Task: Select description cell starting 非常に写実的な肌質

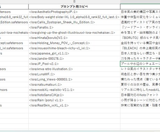Action: pos(140,106)
